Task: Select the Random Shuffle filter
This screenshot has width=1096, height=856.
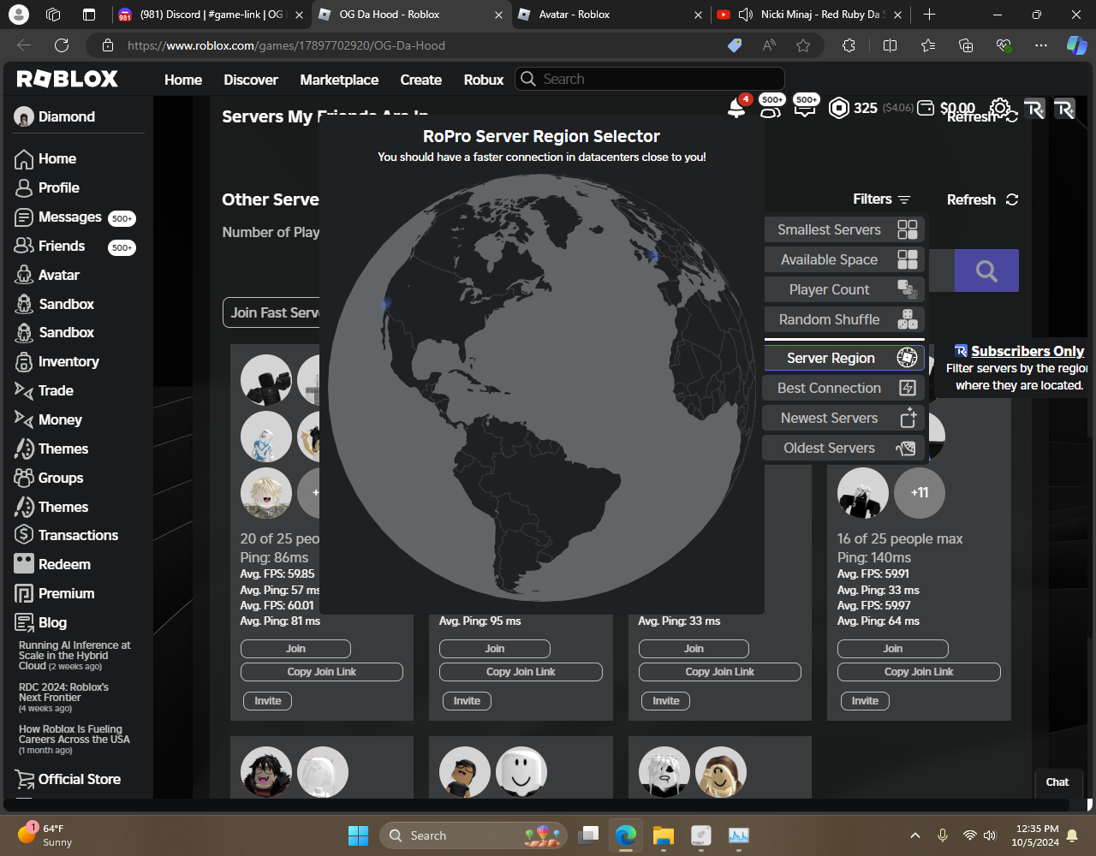Action: coord(844,319)
